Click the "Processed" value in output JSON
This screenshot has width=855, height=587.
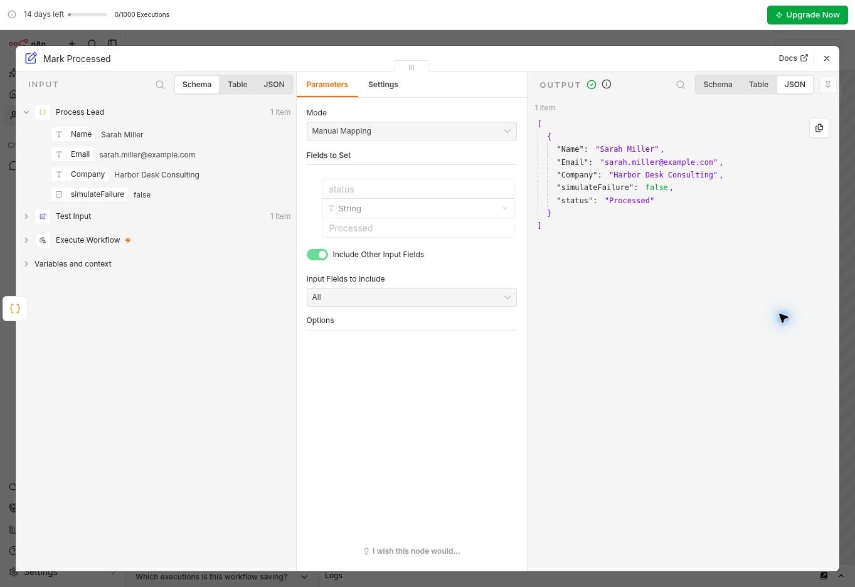tap(629, 201)
